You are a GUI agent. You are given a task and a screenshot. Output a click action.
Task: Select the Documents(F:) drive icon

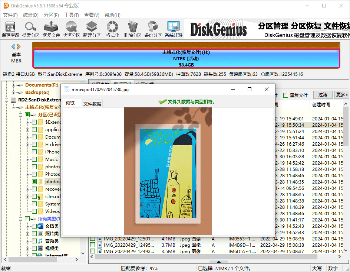pos(20,85)
